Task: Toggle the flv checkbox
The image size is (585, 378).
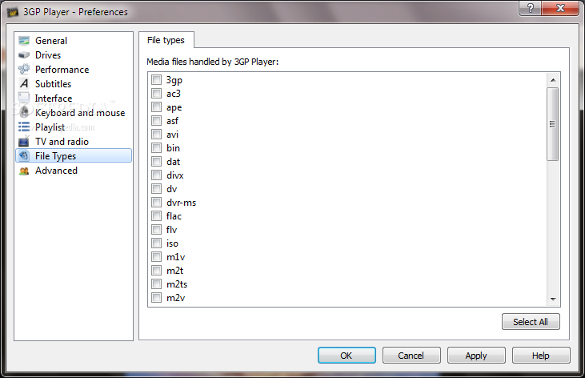Action: [x=156, y=229]
